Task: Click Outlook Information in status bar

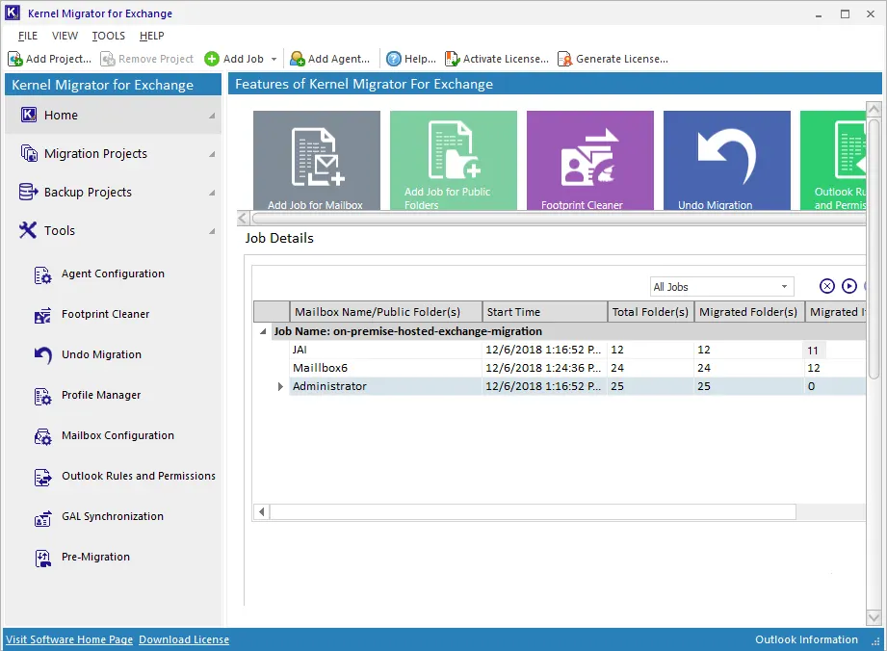Action: pos(806,639)
